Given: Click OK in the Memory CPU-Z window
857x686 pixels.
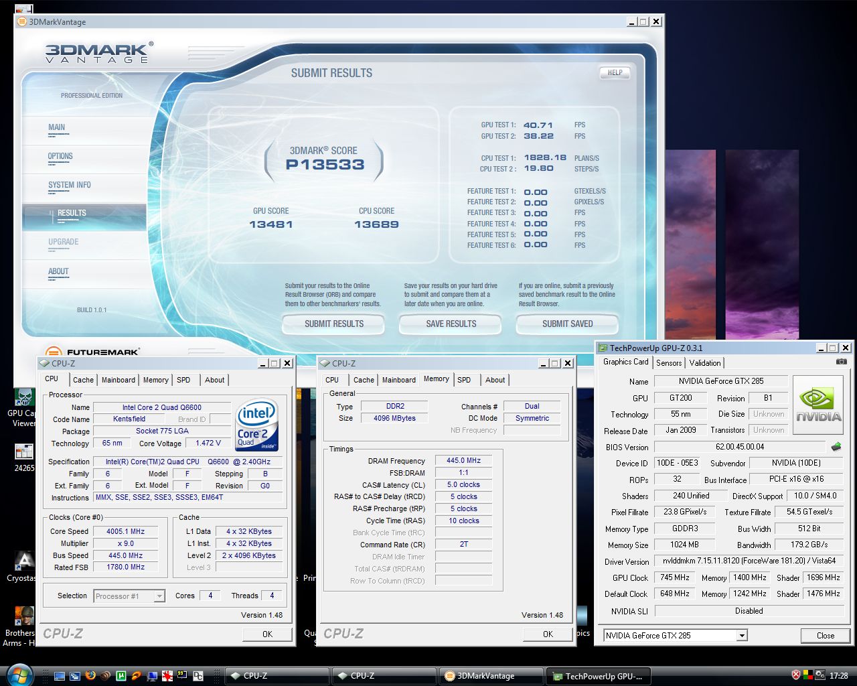Looking at the screenshot, I should [x=548, y=634].
